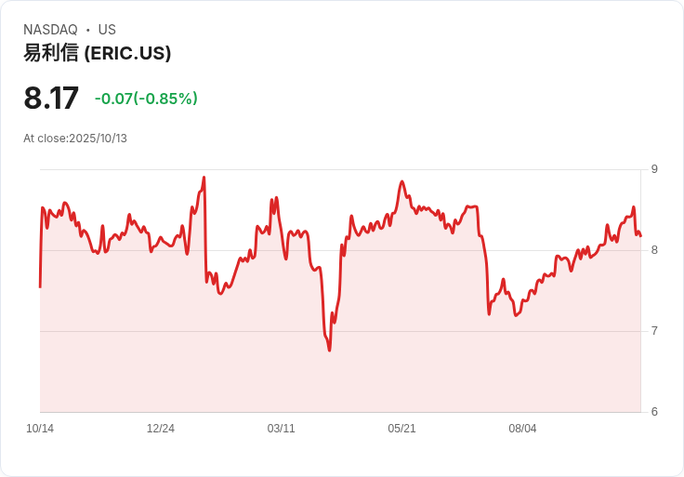The image size is (684, 477).
Task: Click the US market label
Action: coord(107,30)
